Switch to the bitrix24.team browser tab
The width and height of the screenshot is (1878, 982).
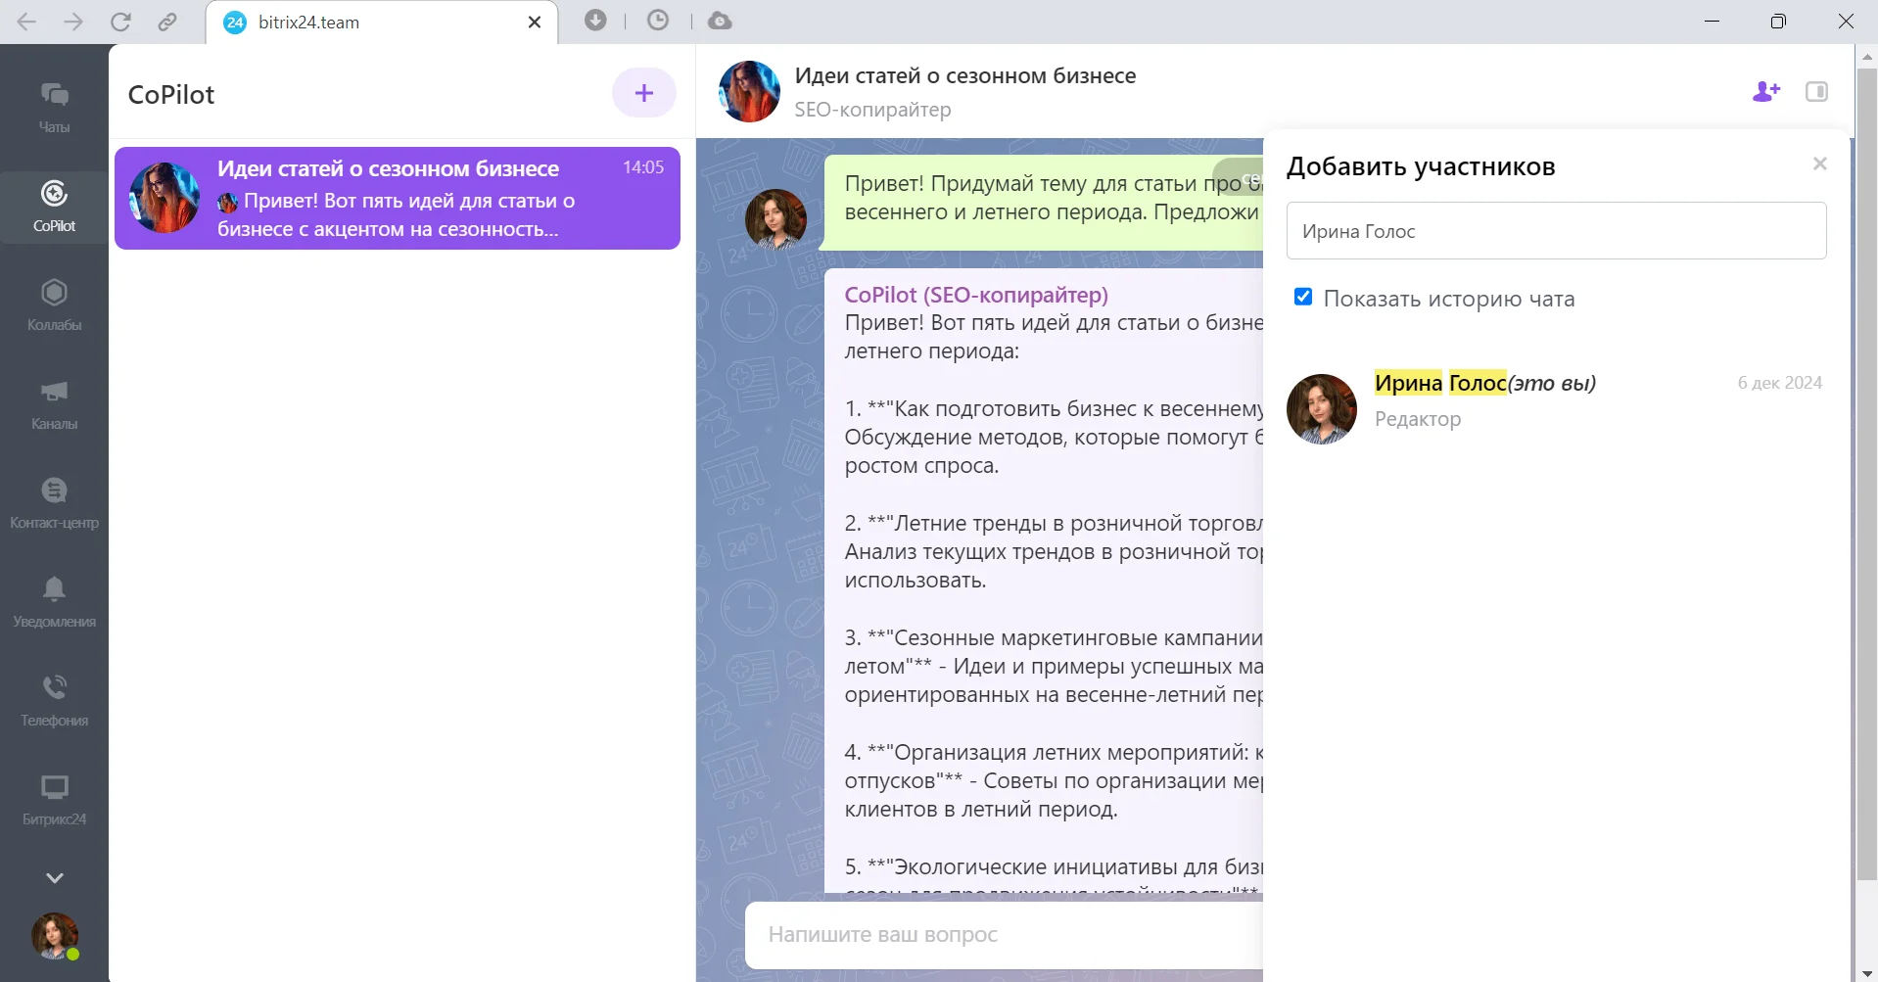tap(323, 22)
